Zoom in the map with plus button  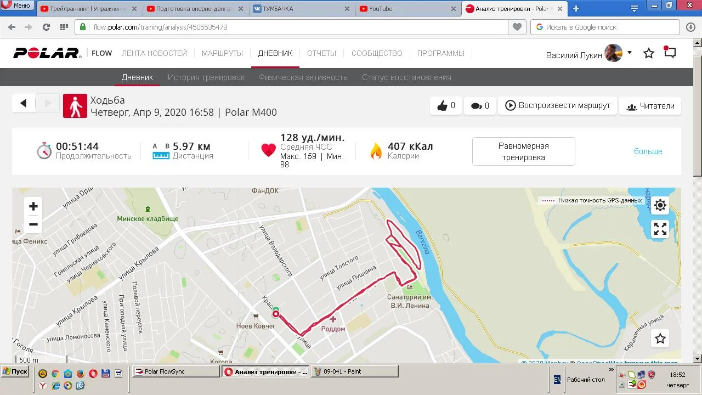tap(33, 206)
